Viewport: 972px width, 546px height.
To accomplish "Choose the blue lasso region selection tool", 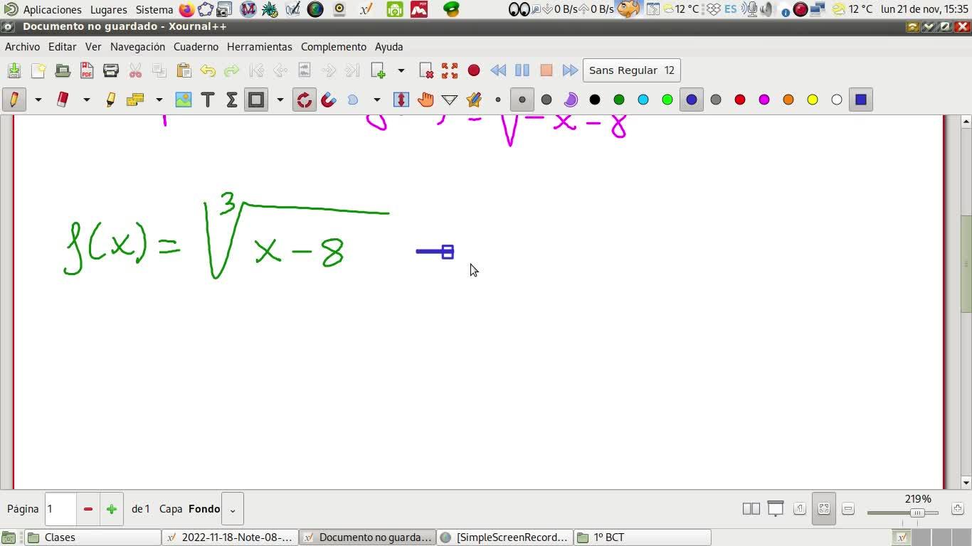I will pos(353,100).
